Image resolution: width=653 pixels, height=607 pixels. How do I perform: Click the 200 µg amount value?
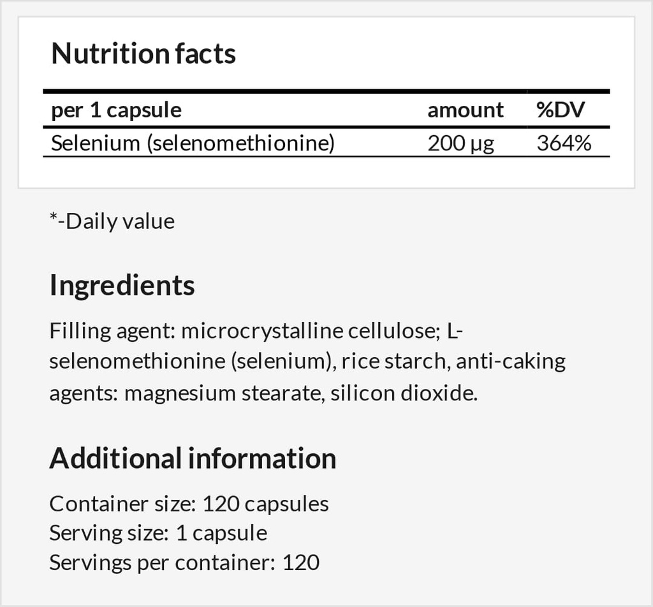click(x=460, y=143)
